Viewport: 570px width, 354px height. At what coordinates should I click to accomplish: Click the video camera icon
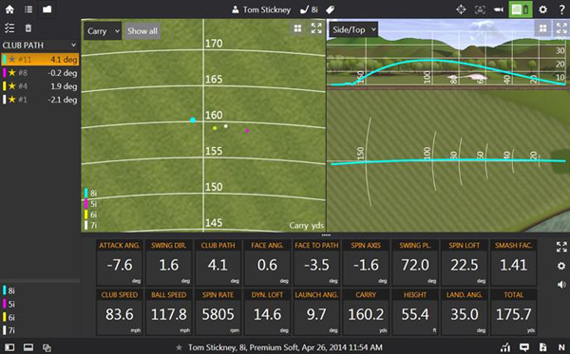click(499, 9)
